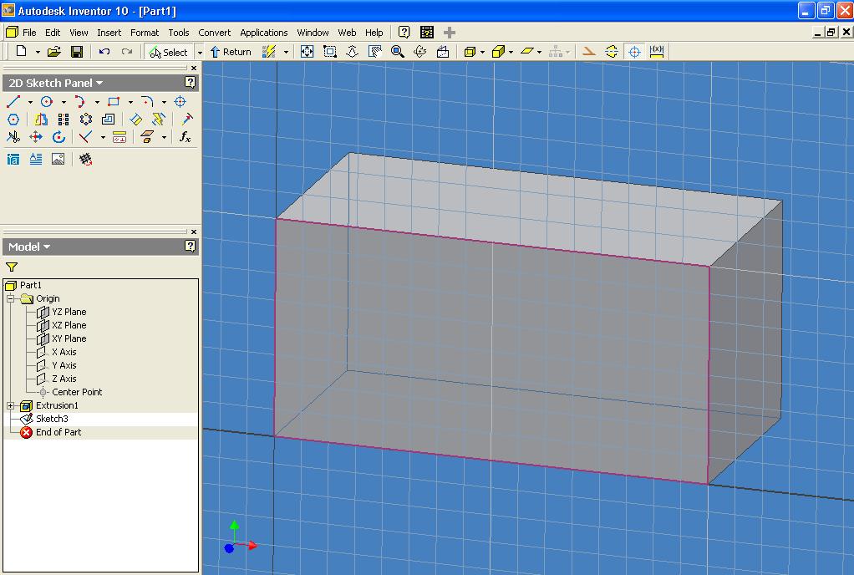854x575 pixels.
Task: Undo the last action
Action: click(104, 52)
